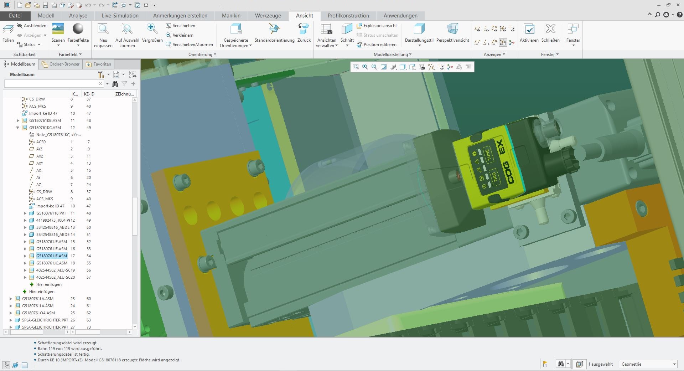The height and width of the screenshot is (371, 684).
Task: Expand G5180761LA.ASM row 23 node
Action: [x=11, y=299]
